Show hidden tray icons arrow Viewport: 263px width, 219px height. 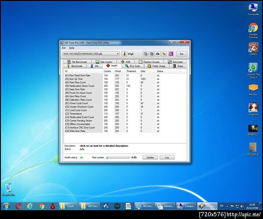227,206
